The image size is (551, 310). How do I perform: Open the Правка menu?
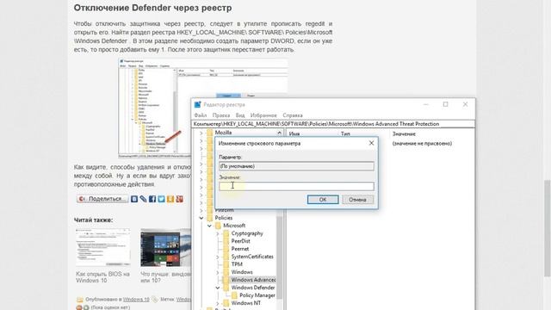coord(221,115)
